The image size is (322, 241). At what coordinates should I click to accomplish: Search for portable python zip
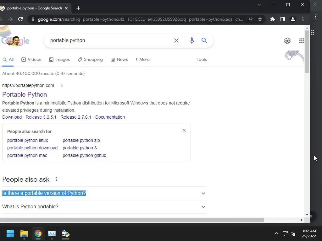point(81,140)
